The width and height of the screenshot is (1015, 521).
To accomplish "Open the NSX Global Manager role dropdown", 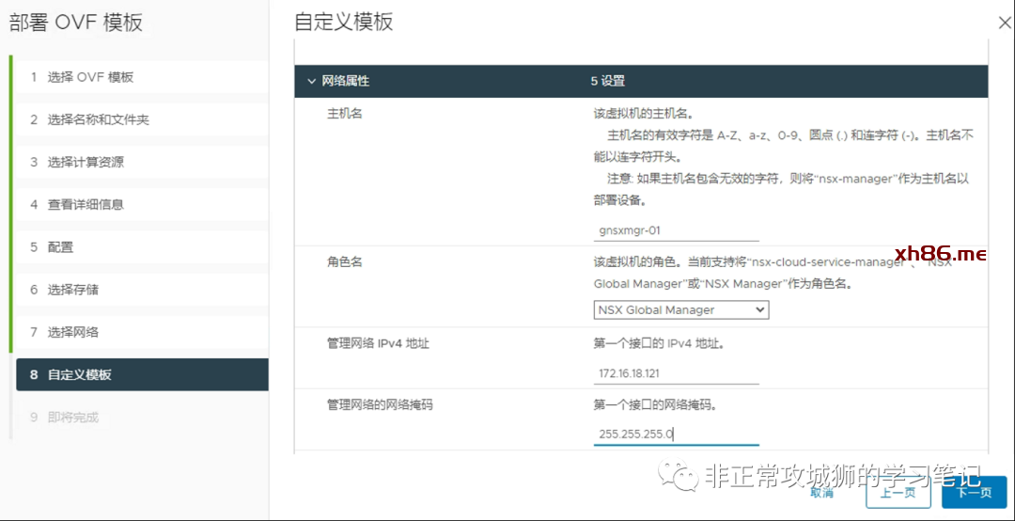I will tap(681, 309).
